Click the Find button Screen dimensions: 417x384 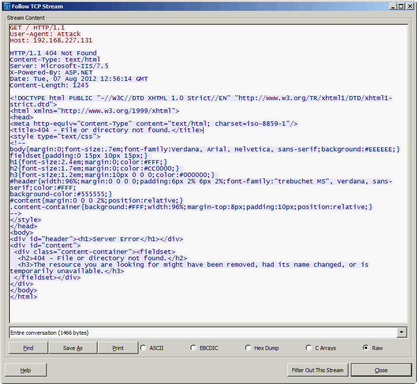[28, 348]
